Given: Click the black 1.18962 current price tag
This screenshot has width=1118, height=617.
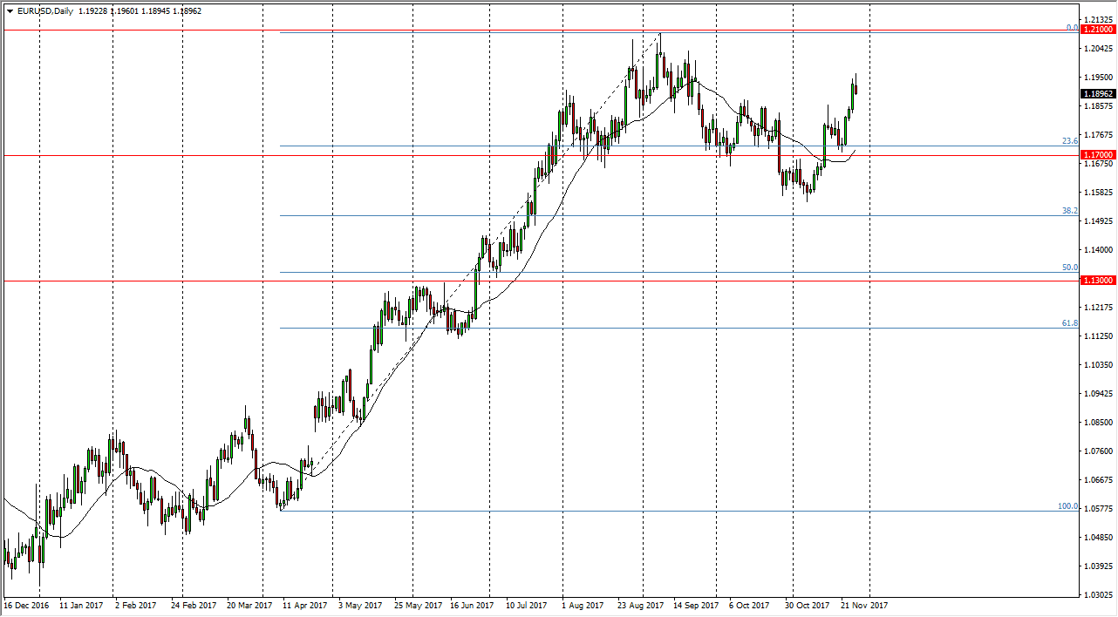Looking at the screenshot, I should (x=1098, y=92).
